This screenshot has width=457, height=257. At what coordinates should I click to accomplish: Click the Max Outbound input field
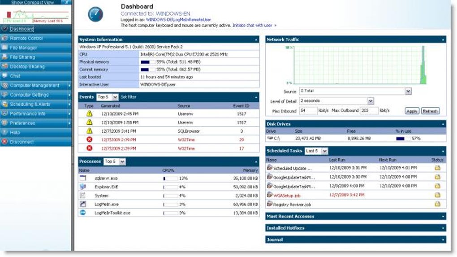point(369,111)
